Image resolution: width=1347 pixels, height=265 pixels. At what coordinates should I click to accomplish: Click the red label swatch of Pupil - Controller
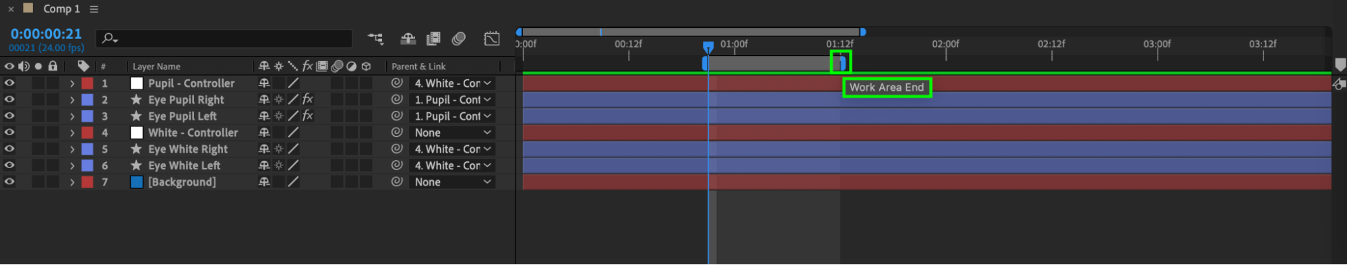click(x=88, y=83)
